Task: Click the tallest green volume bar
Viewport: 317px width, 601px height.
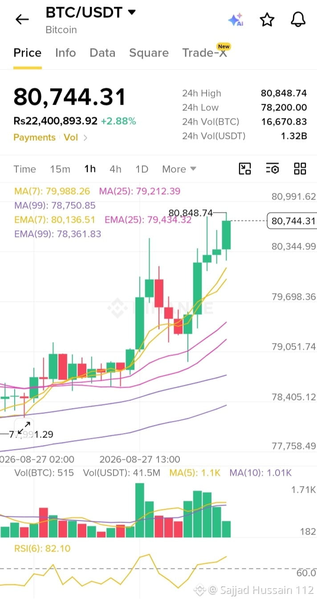Action: tap(140, 511)
